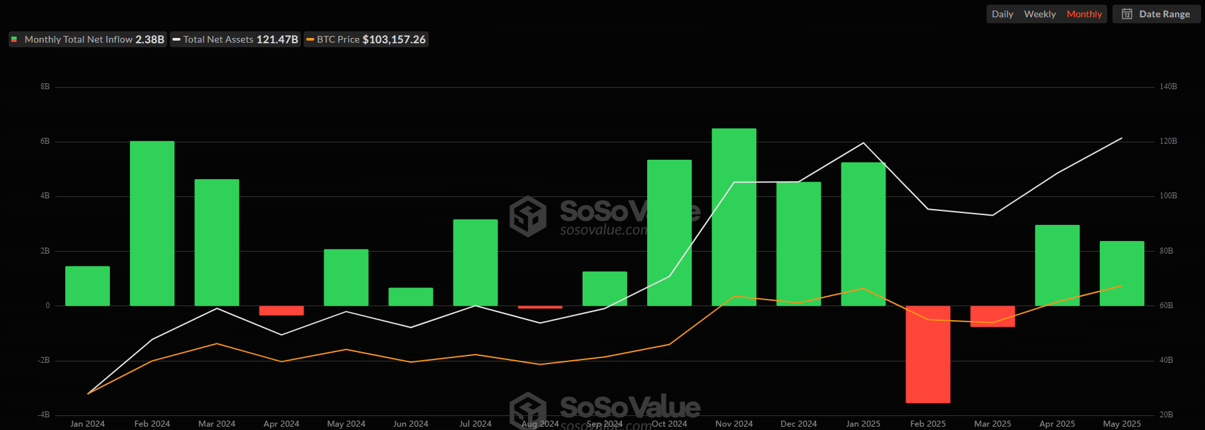Image resolution: width=1205 pixels, height=430 pixels.
Task: Select the Mar 2024 inflow bar
Action: [x=216, y=242]
